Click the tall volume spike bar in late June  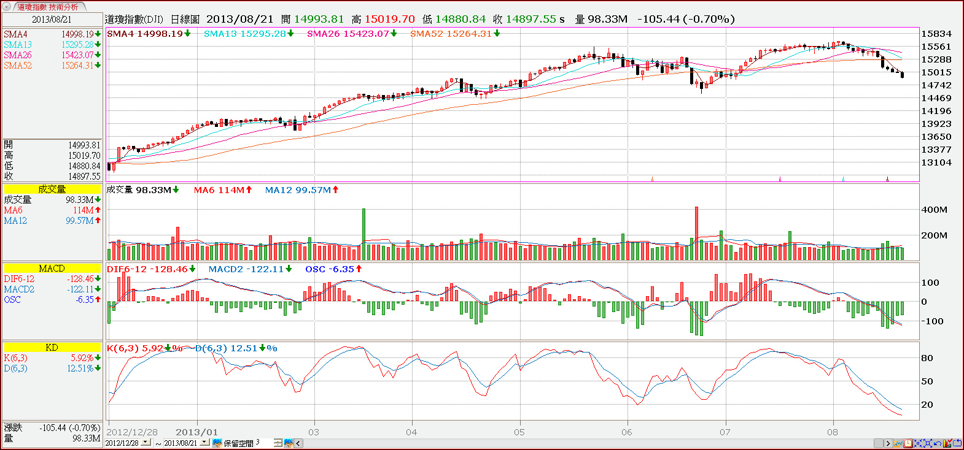click(x=696, y=234)
